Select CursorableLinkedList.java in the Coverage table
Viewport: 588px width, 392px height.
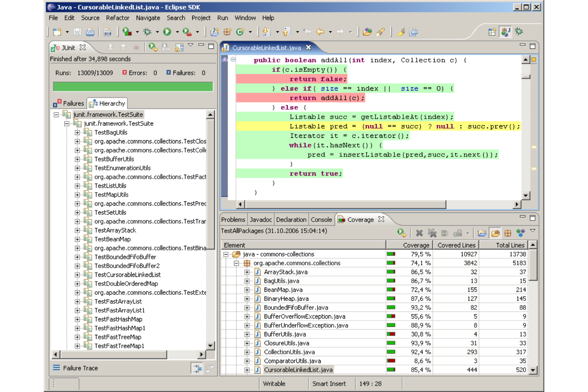click(299, 369)
